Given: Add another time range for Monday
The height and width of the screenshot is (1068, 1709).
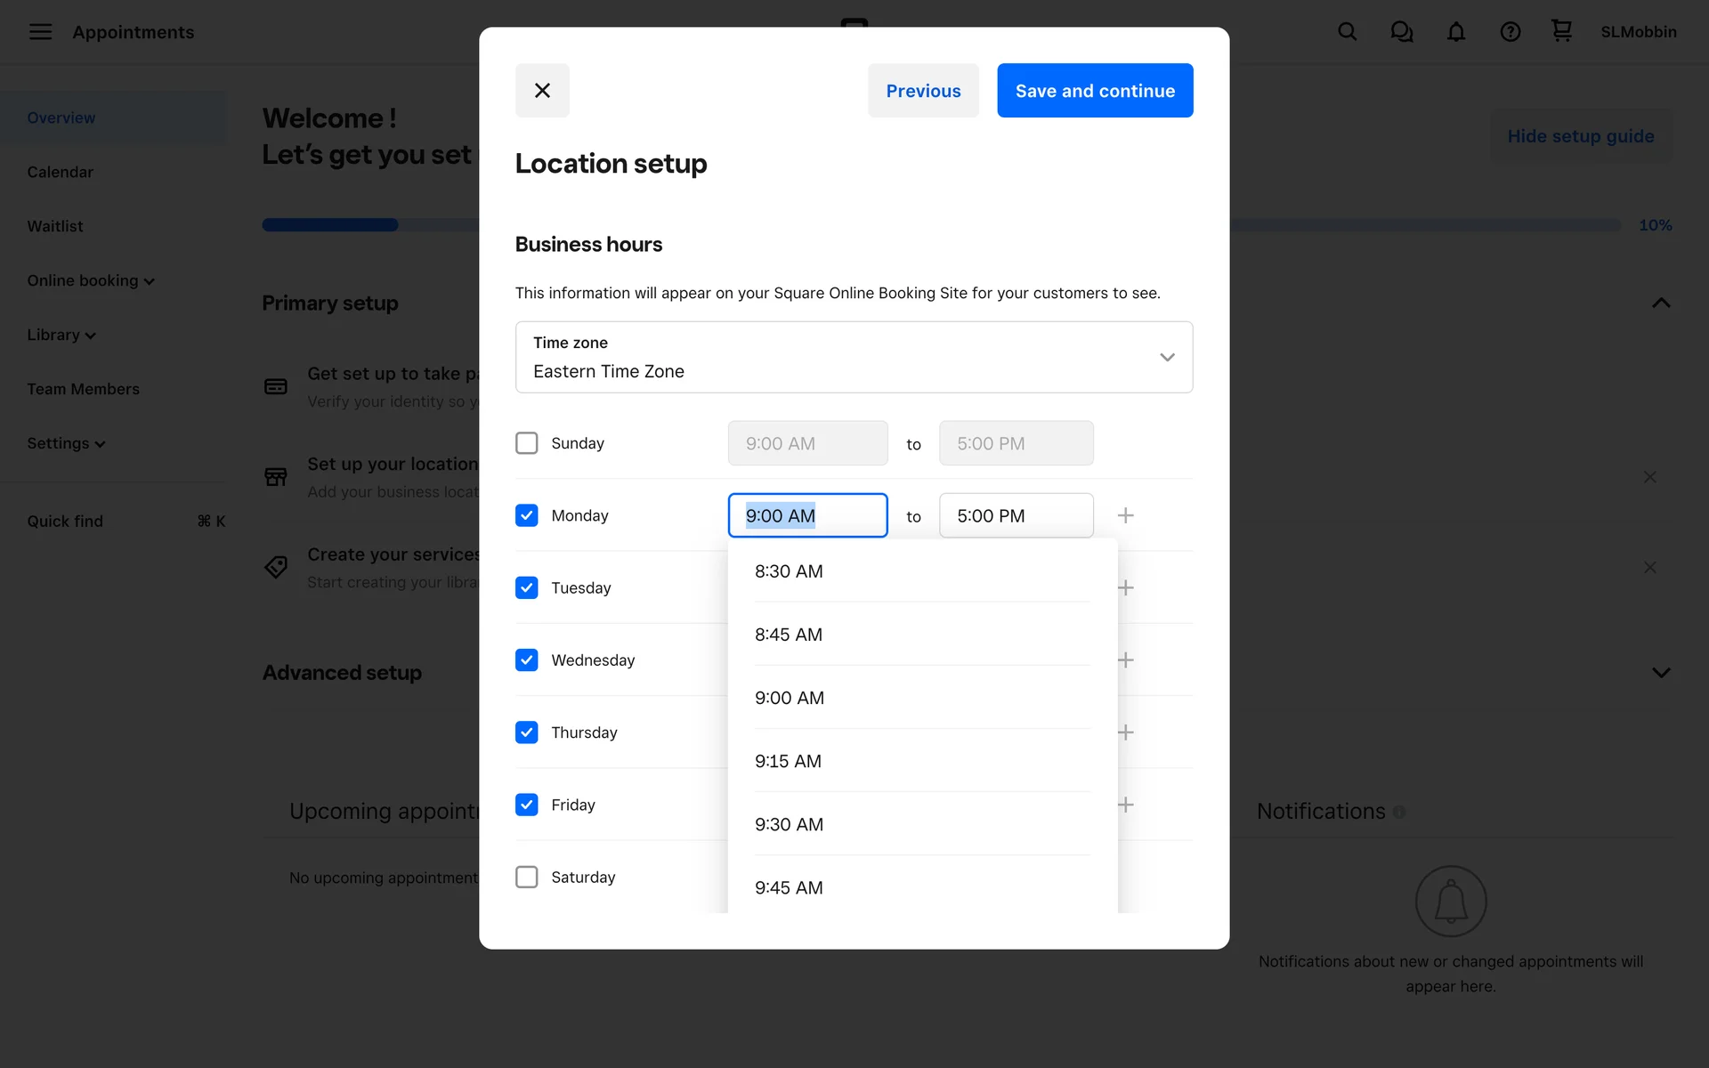Looking at the screenshot, I should 1125,515.
